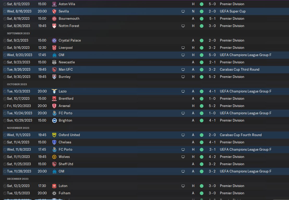
Task: Click the green result dot for Chelsea match
Action: tap(202, 142)
